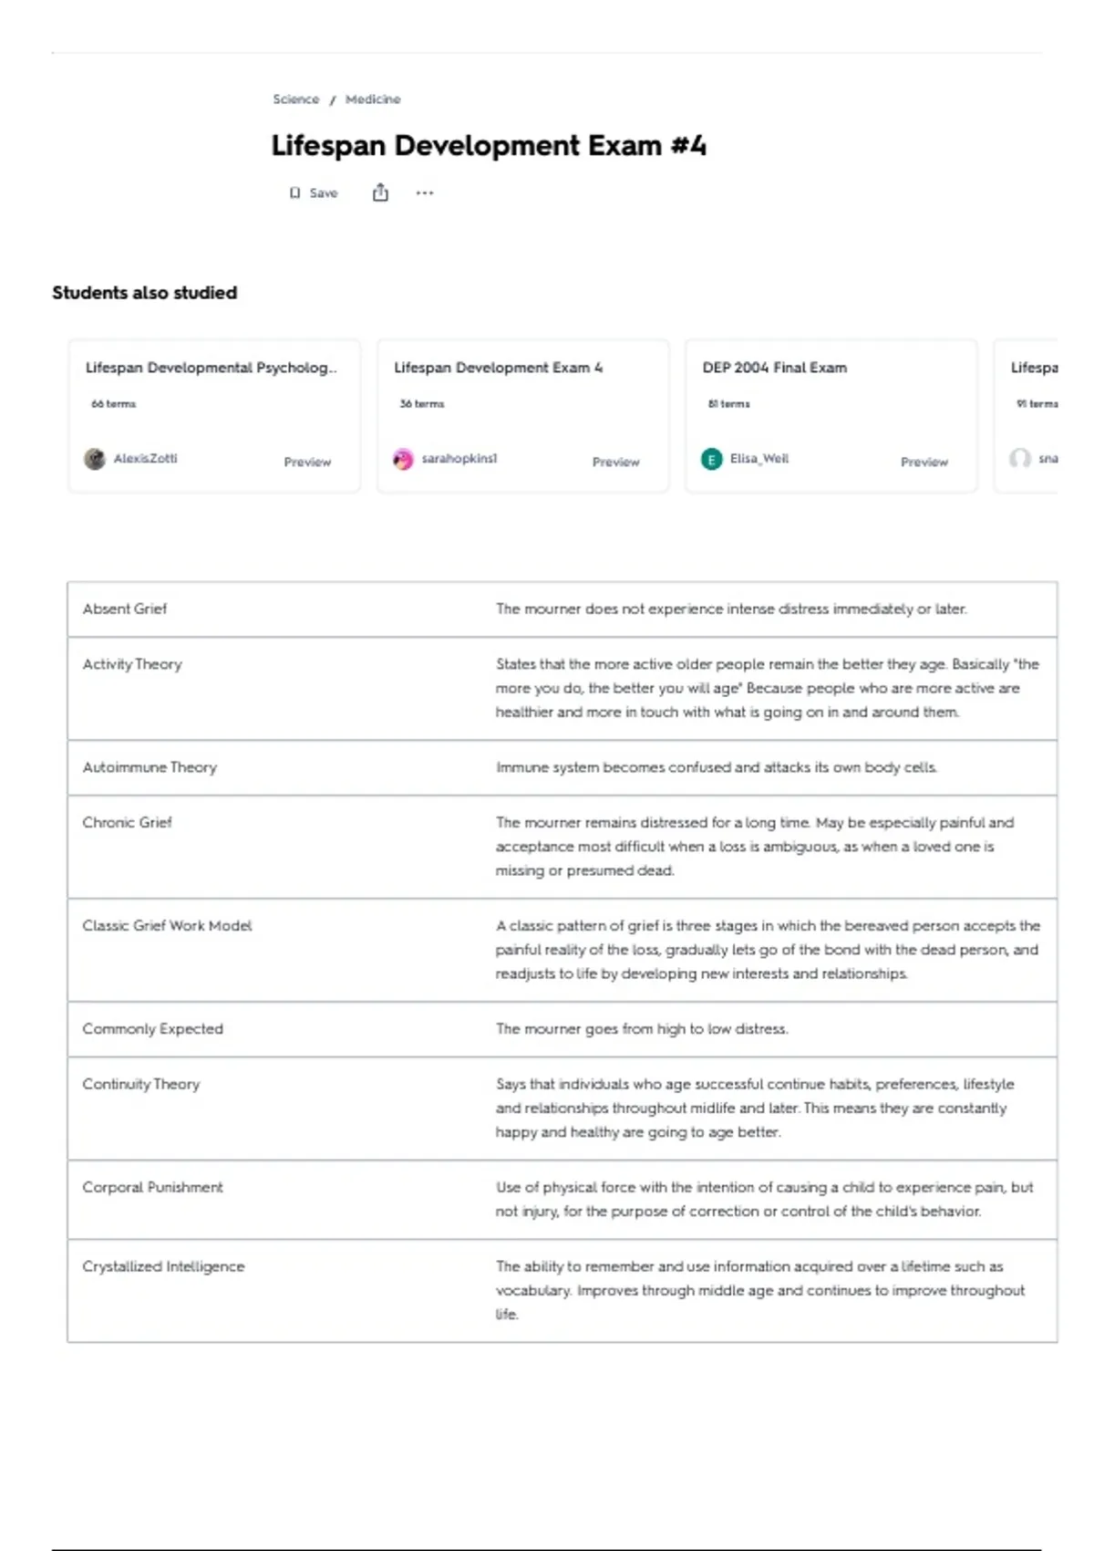Click the Activity Theory term

(x=132, y=664)
